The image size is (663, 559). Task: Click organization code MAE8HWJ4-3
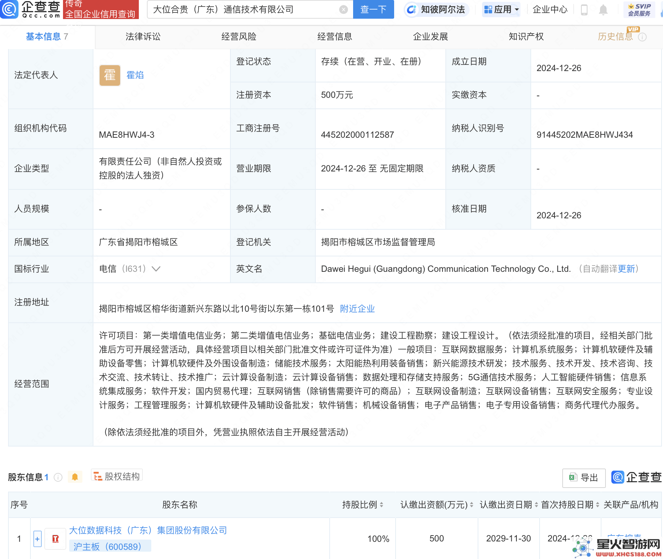(127, 135)
